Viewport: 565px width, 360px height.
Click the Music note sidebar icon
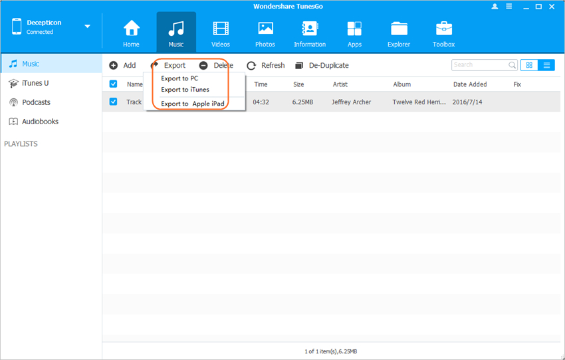(x=13, y=64)
